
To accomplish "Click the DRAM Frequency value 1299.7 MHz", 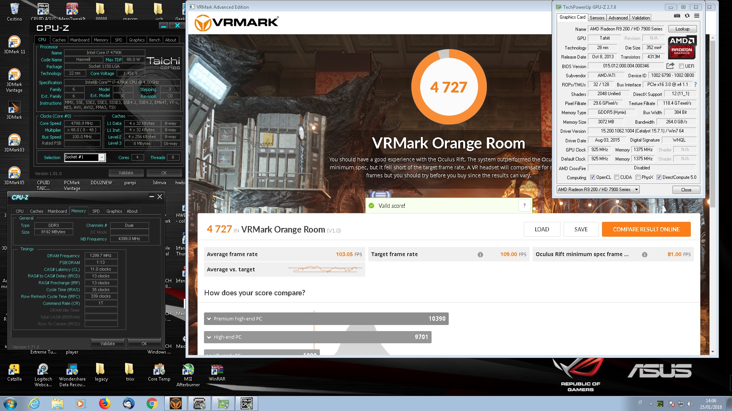I will (x=101, y=256).
